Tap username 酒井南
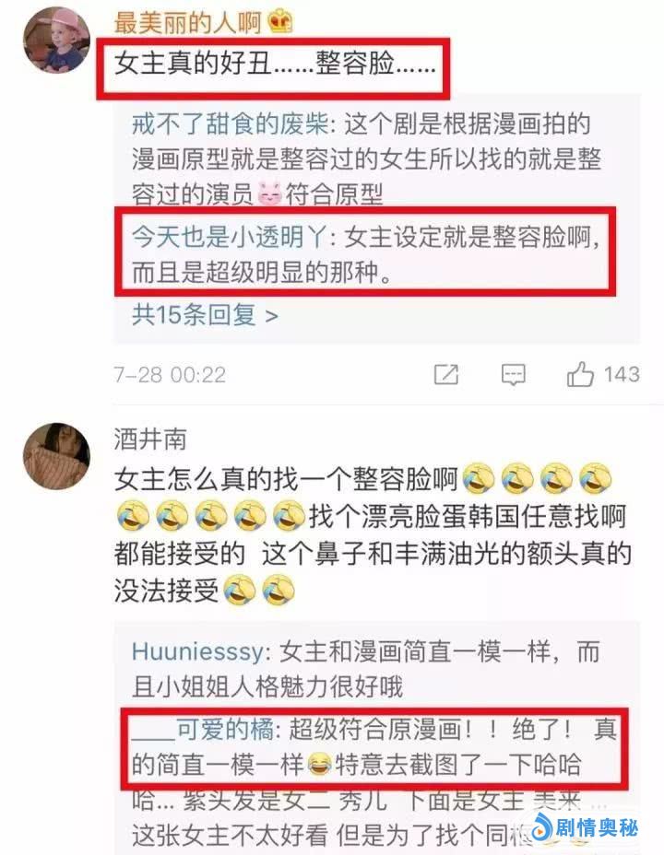Viewport: 664px width, 855px height. (150, 439)
